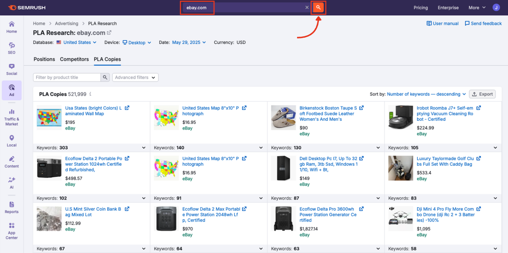Click the Filter by product title field

point(66,77)
